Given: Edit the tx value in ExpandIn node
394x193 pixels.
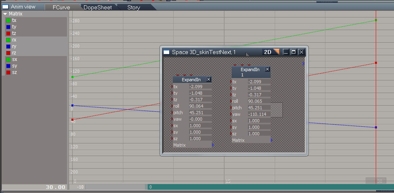Looking at the screenshot, I should (x=200, y=87).
